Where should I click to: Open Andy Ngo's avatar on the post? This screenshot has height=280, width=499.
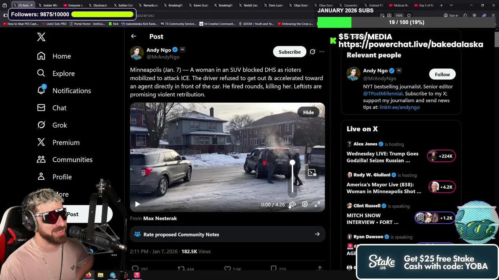click(137, 53)
